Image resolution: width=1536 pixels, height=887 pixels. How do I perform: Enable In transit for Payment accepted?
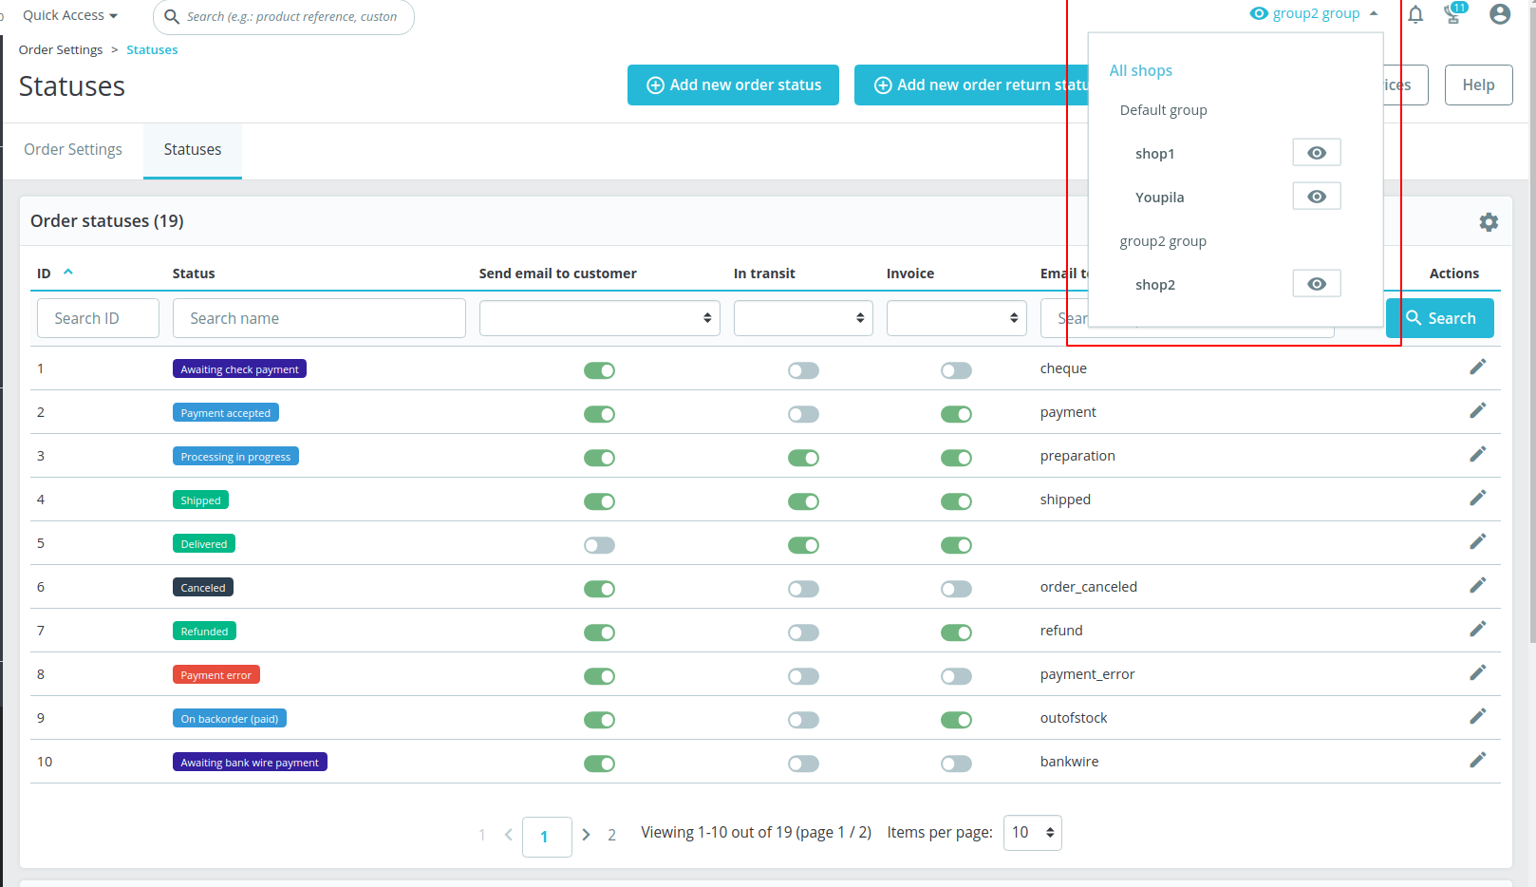pyautogui.click(x=803, y=413)
